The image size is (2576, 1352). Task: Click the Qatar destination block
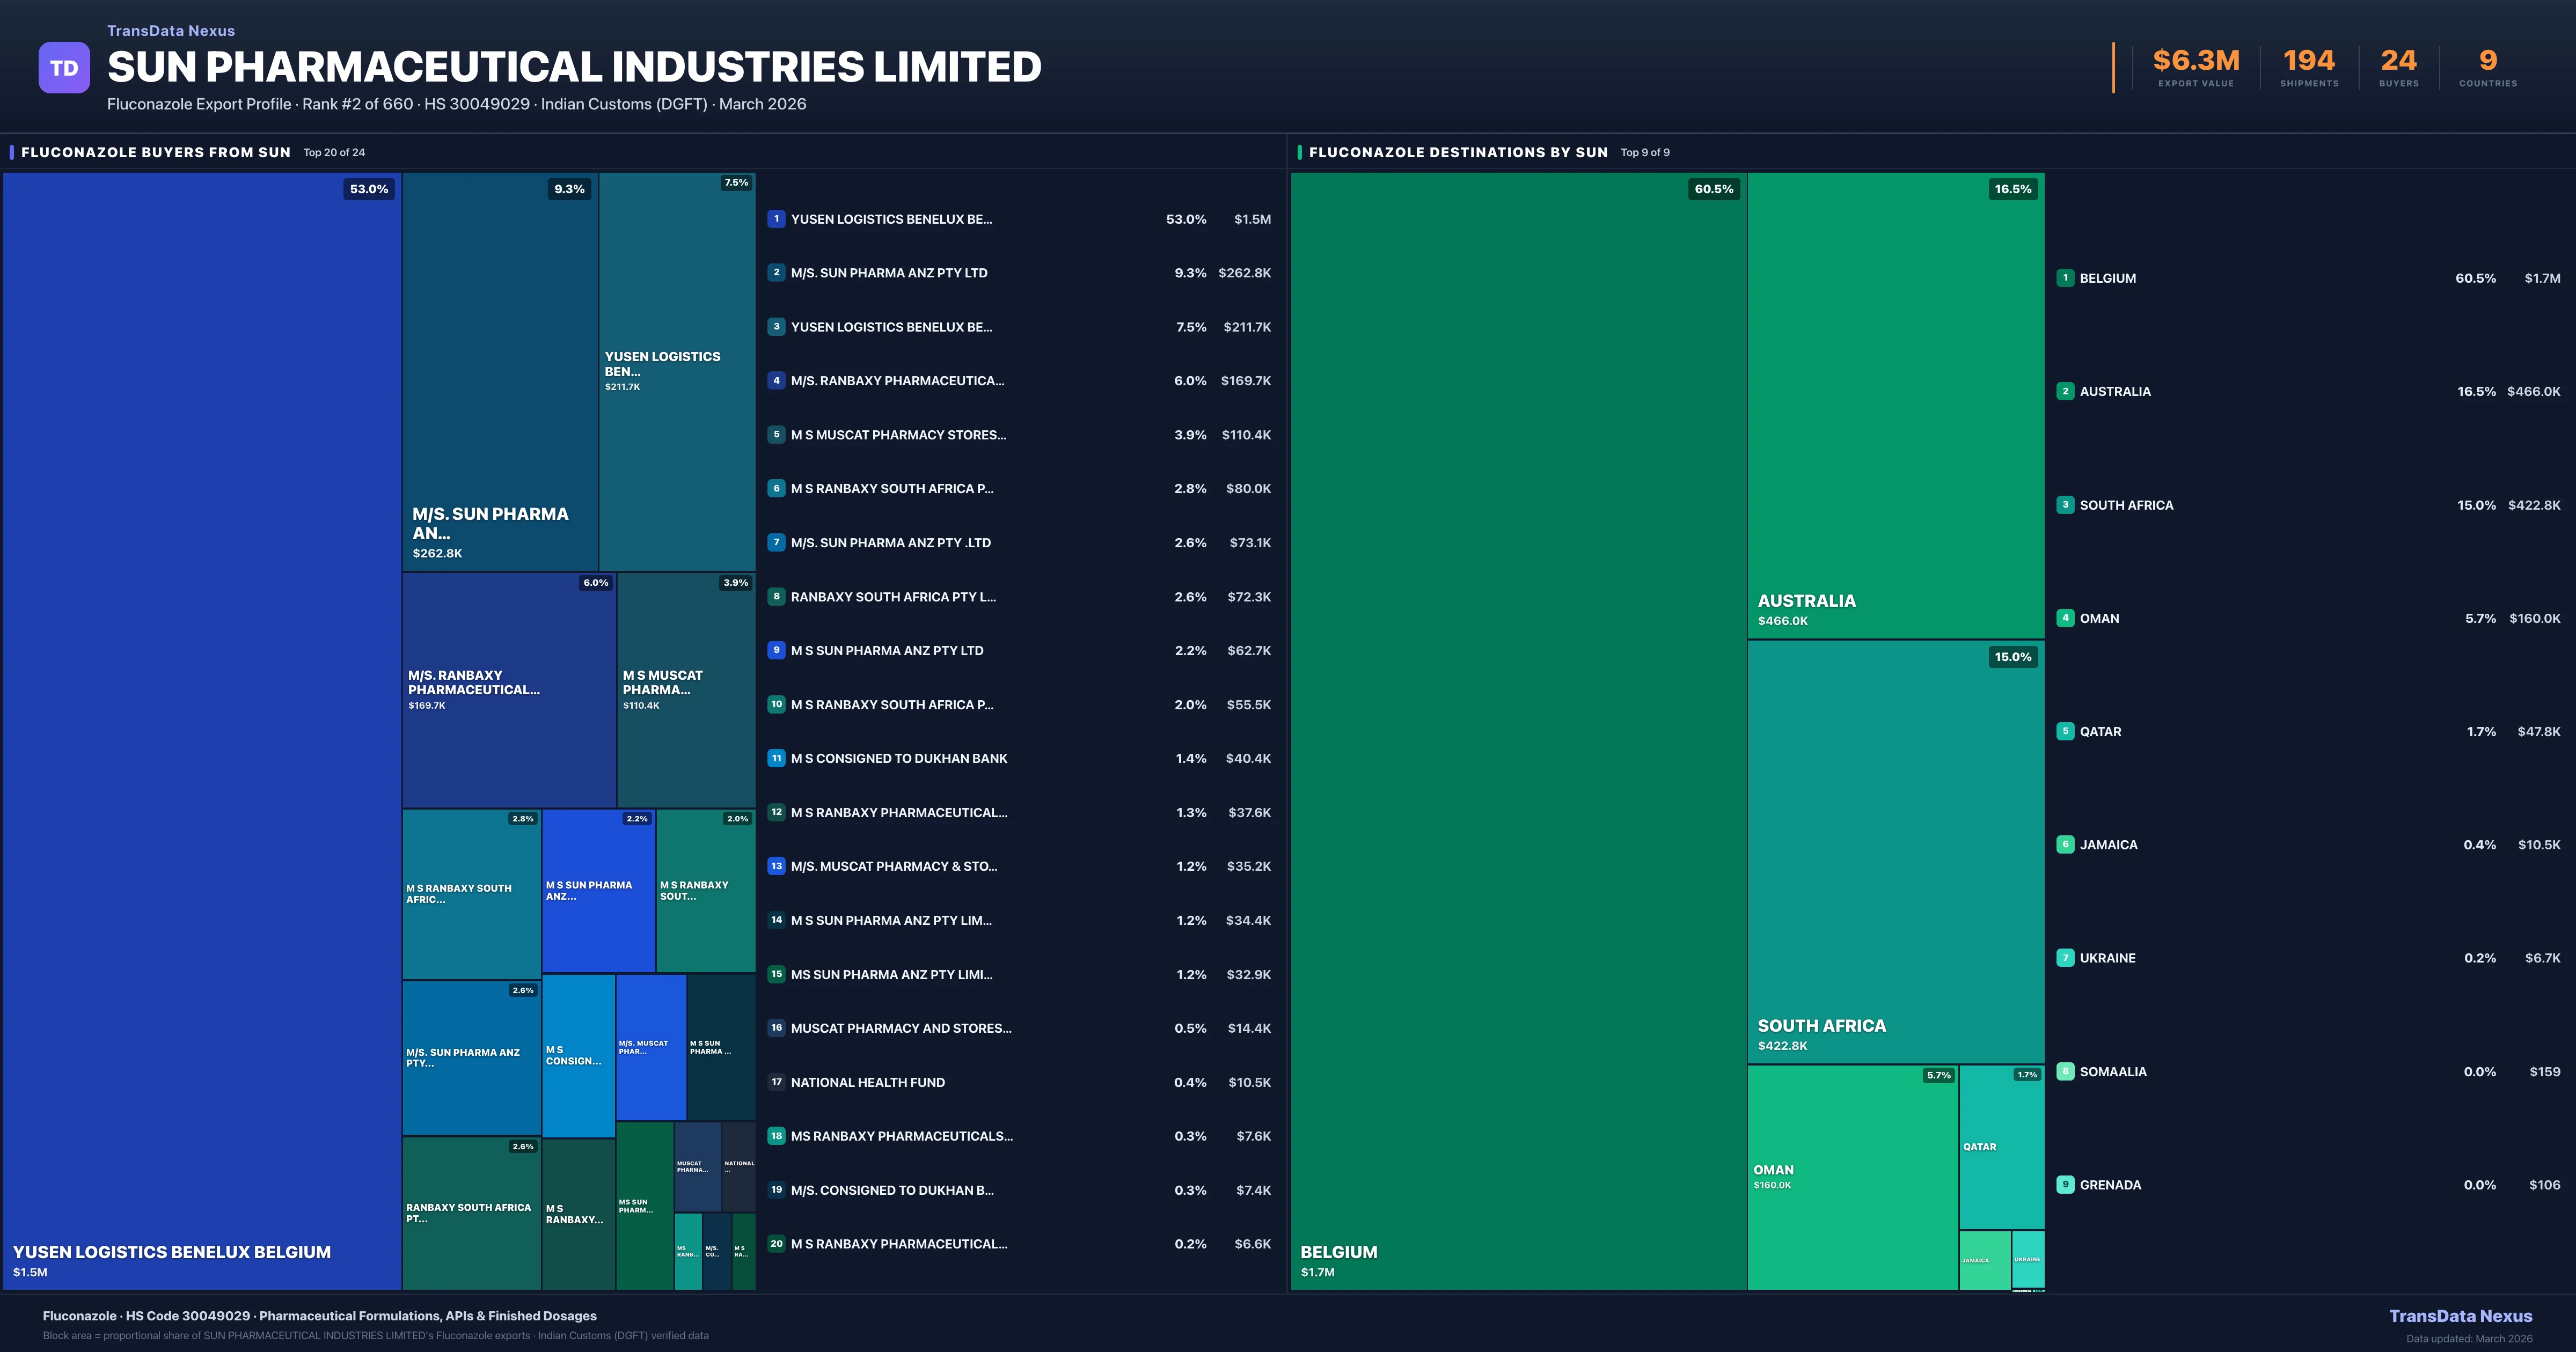click(2001, 1147)
